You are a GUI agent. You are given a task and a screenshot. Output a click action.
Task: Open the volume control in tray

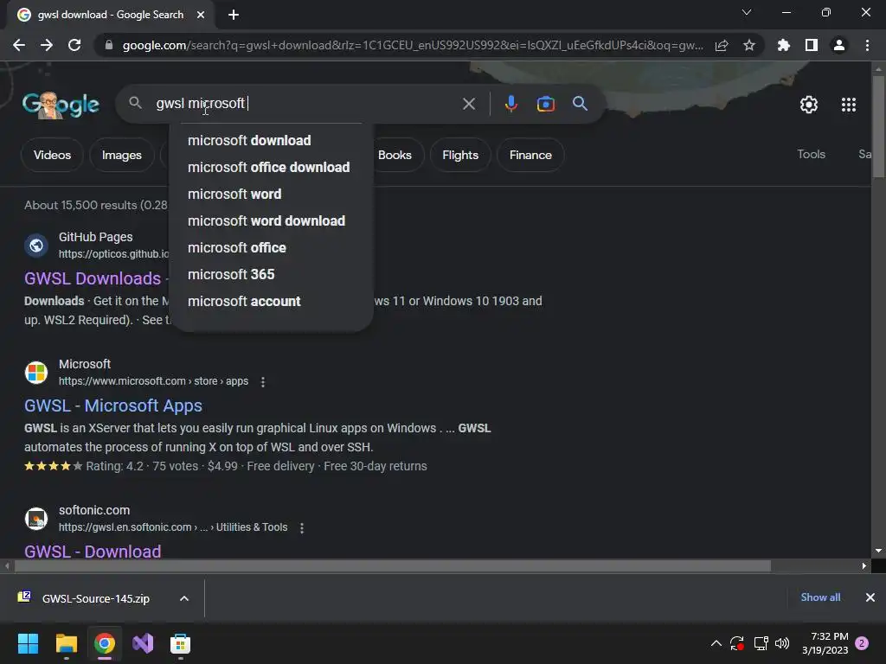click(x=782, y=643)
